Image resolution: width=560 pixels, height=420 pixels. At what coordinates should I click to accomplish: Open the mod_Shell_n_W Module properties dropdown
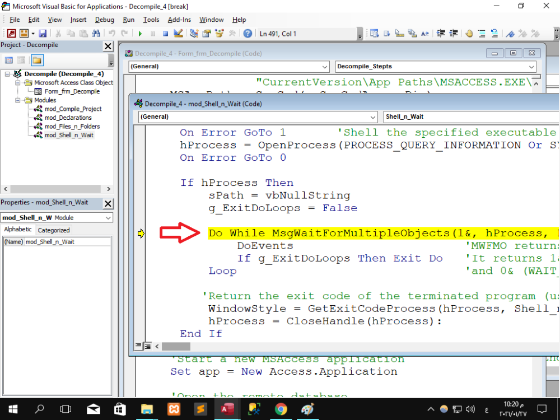point(108,218)
